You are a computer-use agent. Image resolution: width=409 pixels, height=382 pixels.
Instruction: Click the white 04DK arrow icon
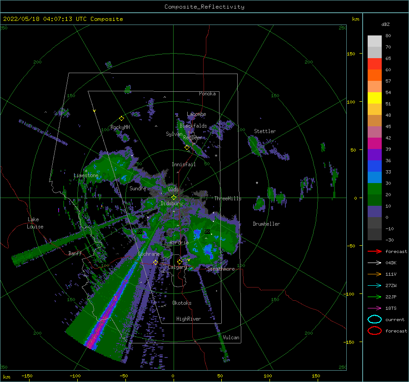tap(374, 263)
